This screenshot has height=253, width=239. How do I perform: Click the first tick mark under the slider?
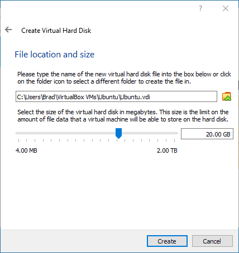(18, 140)
